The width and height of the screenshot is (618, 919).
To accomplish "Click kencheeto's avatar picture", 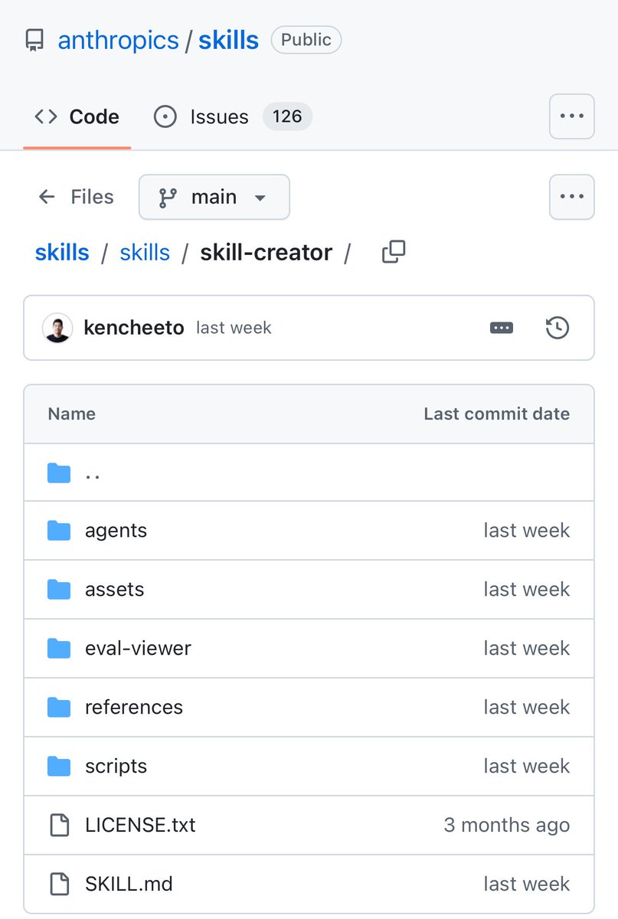I will pos(57,328).
